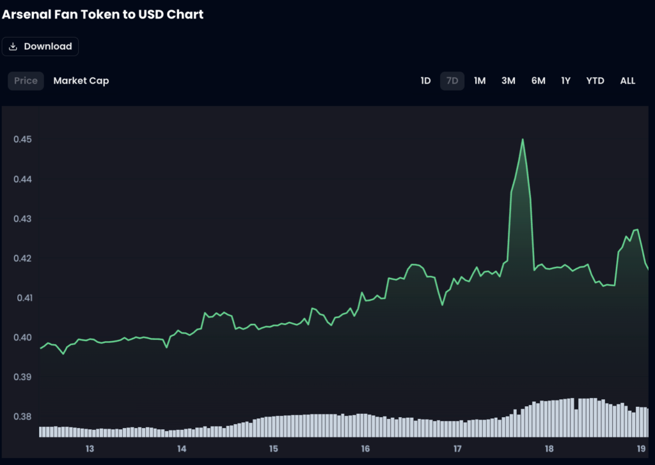This screenshot has height=465, width=655.
Task: Select the 7D time range
Action: (x=452, y=81)
